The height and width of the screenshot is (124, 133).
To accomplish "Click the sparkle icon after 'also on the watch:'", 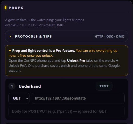I will point(117,61).
